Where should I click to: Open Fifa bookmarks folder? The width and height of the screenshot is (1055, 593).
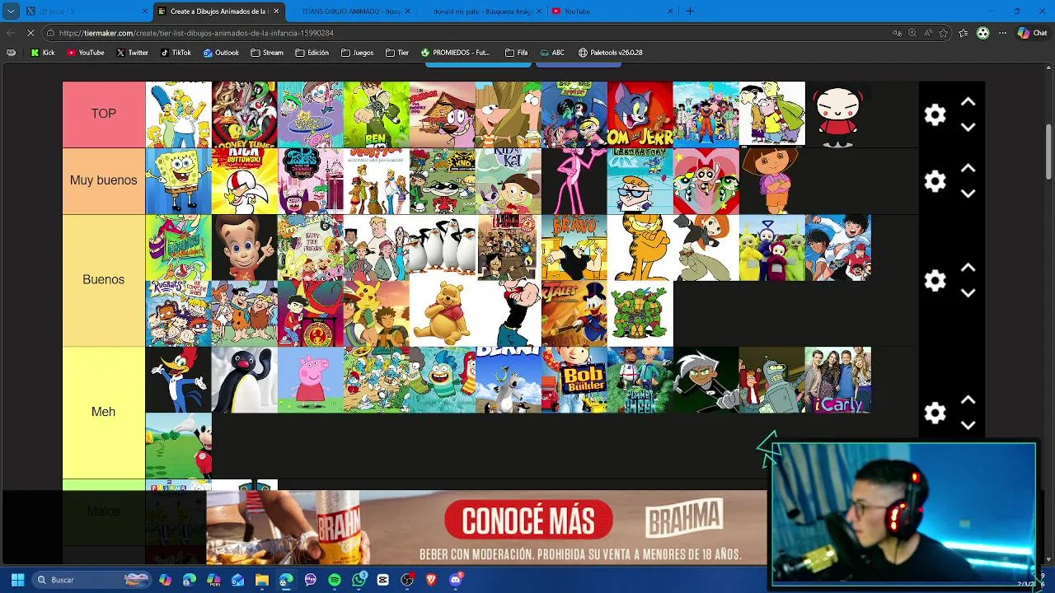[x=516, y=53]
